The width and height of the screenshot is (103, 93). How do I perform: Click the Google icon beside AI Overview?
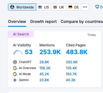pos(15,68)
